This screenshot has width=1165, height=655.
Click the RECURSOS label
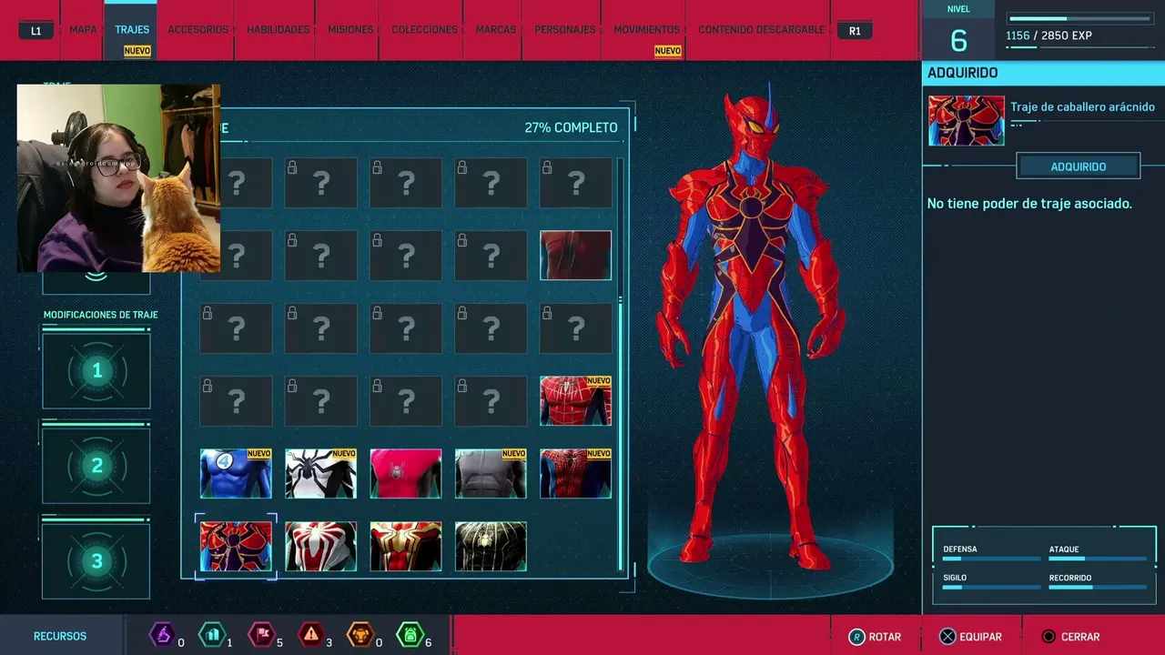click(x=60, y=637)
